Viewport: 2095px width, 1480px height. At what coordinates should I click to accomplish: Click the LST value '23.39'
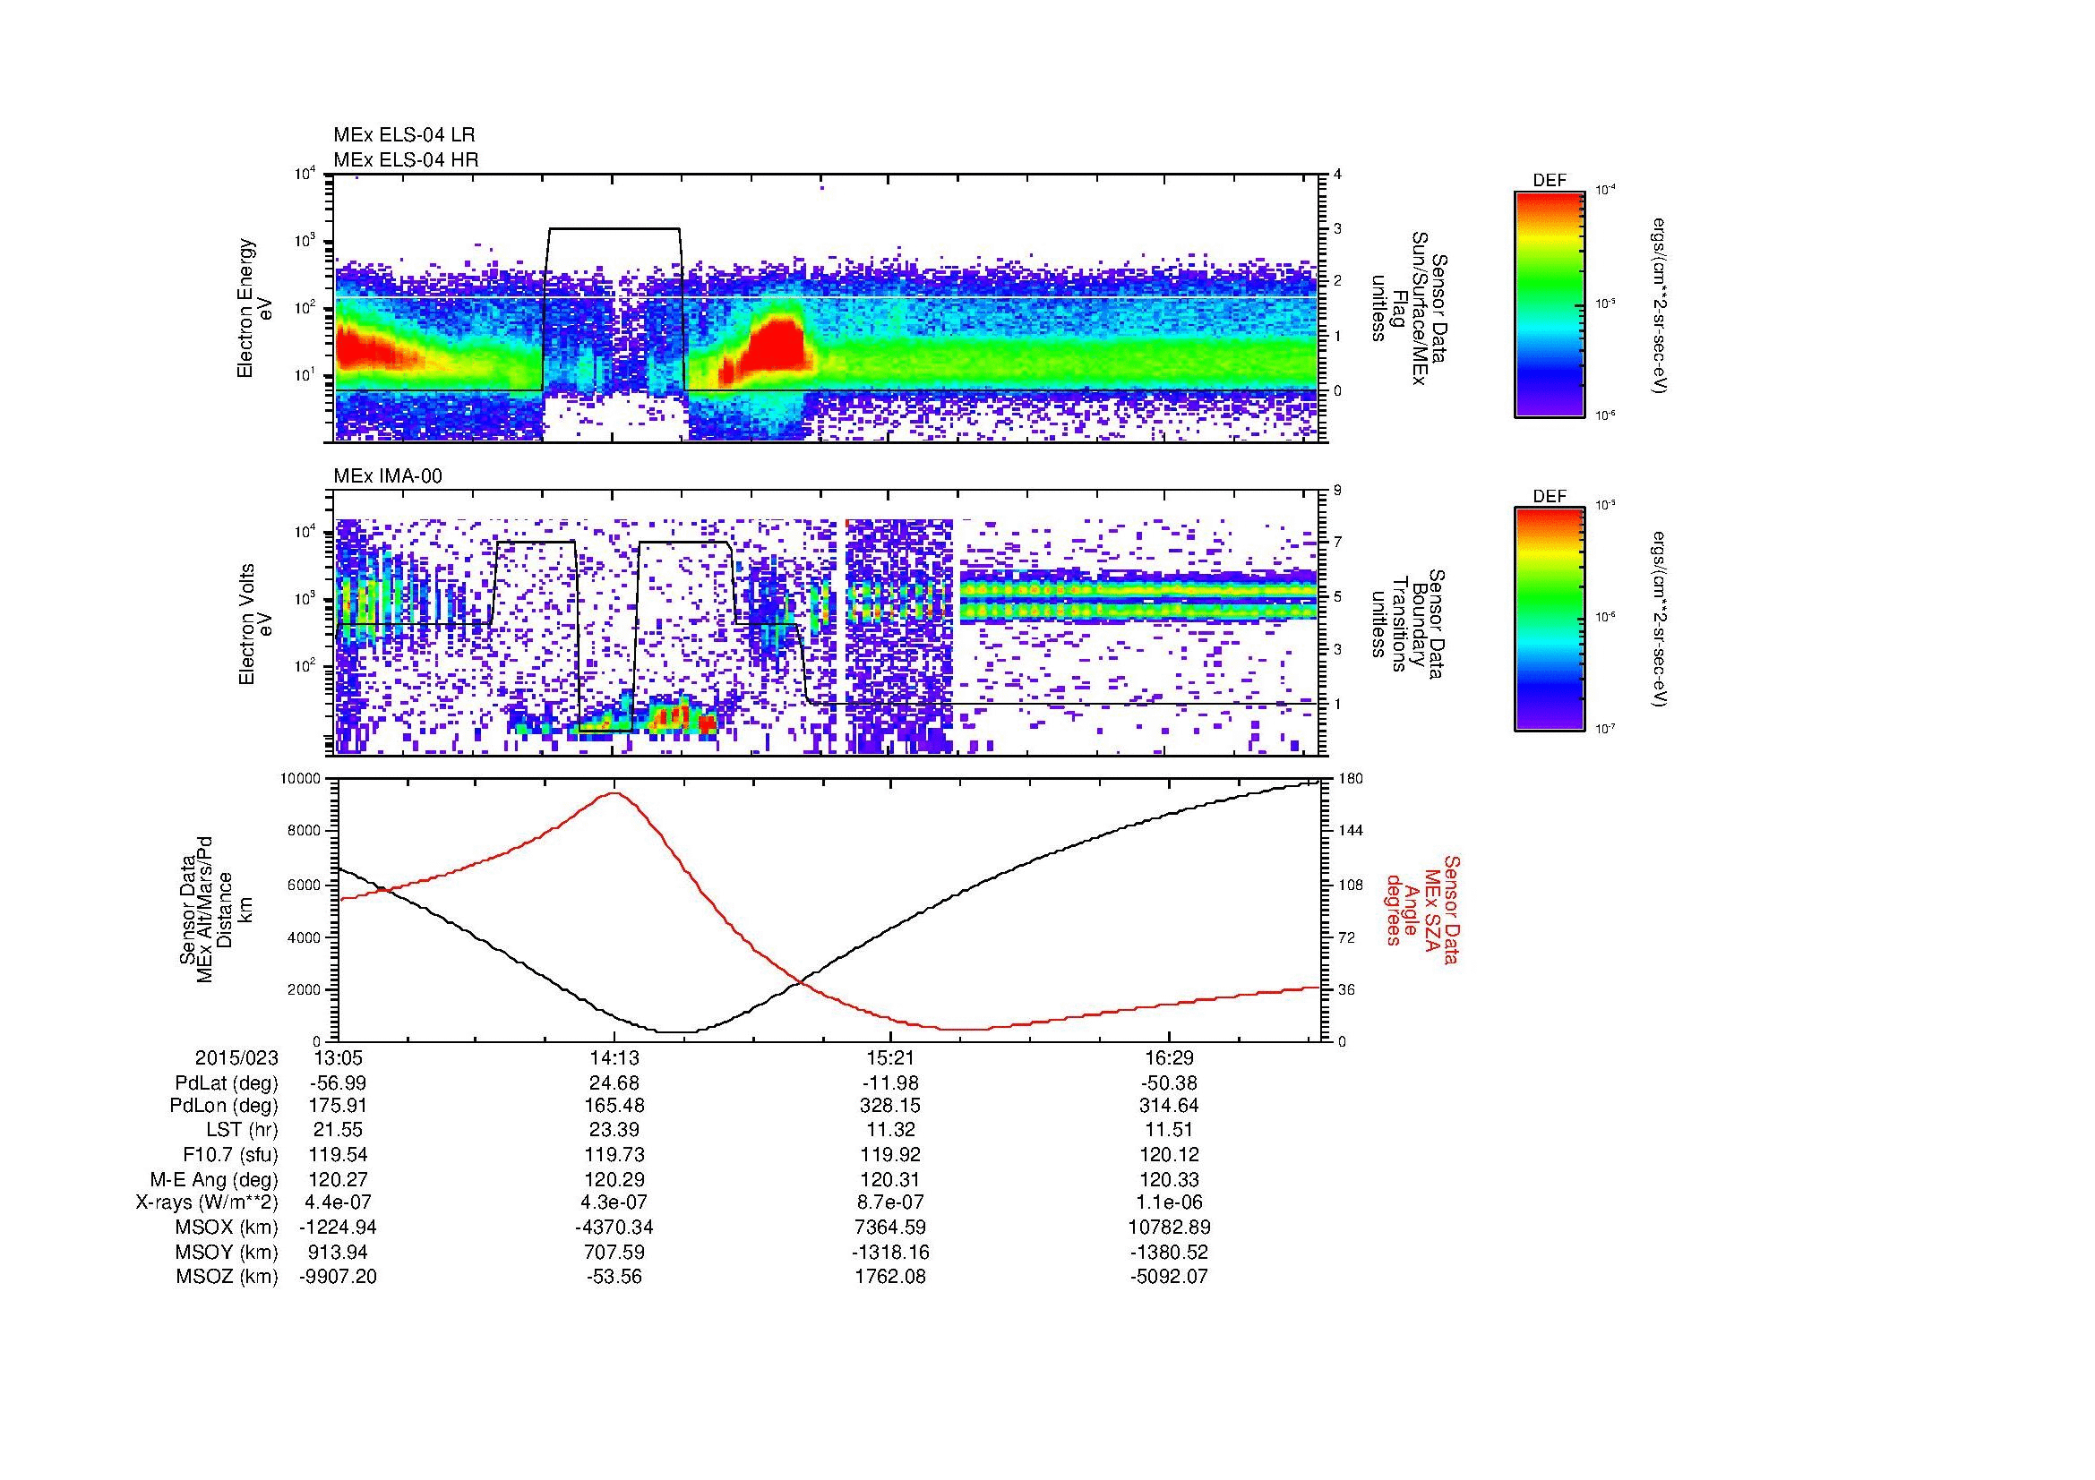click(614, 1131)
